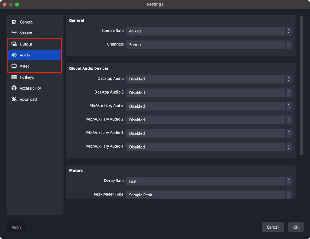
Task: Open the Desktop Audio device dropdown
Action: pyautogui.click(x=209, y=79)
